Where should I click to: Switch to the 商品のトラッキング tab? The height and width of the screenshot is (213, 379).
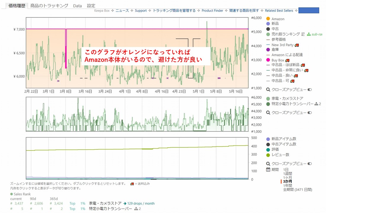[49, 6]
